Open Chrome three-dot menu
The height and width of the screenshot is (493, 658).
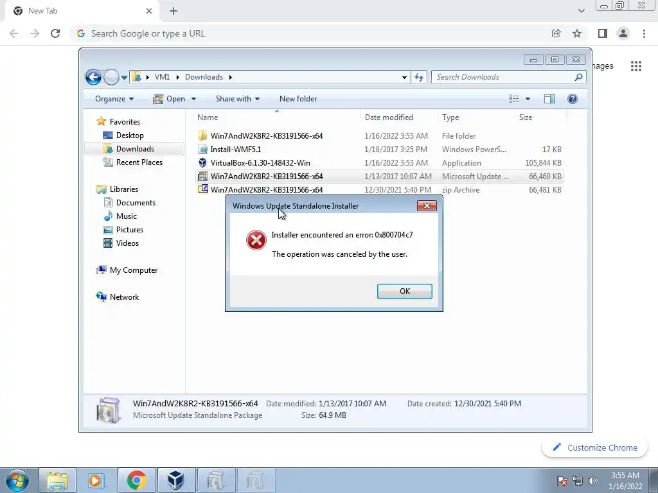[644, 33]
